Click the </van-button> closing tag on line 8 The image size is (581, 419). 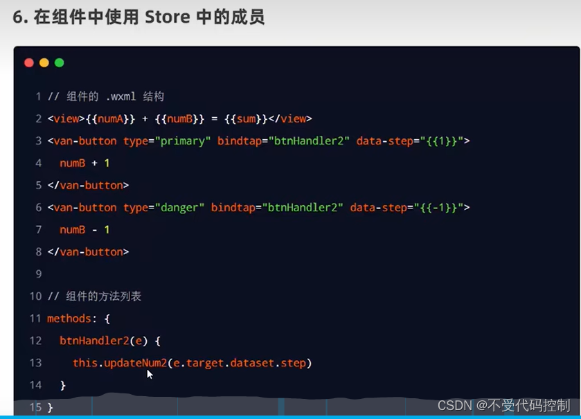click(x=88, y=252)
